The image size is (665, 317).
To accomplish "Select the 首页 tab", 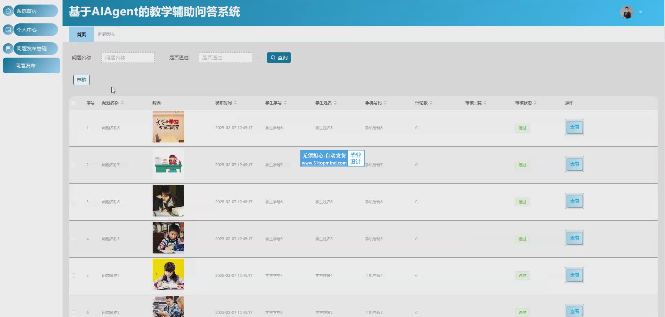I will click(81, 35).
